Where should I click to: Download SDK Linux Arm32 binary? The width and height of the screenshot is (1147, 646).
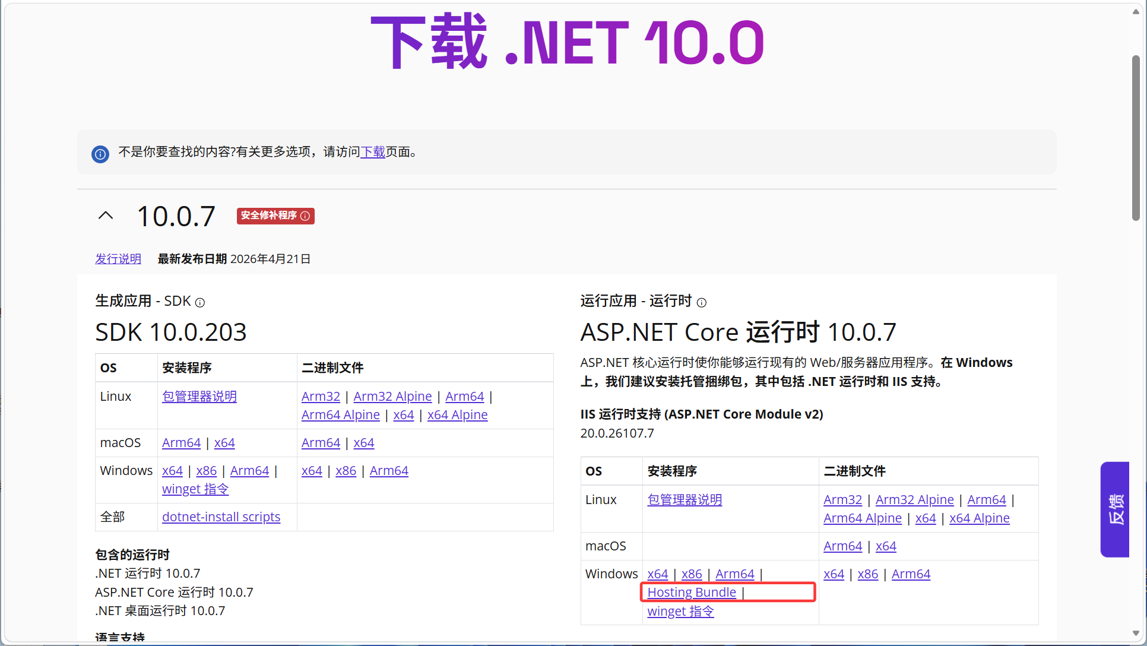point(321,396)
